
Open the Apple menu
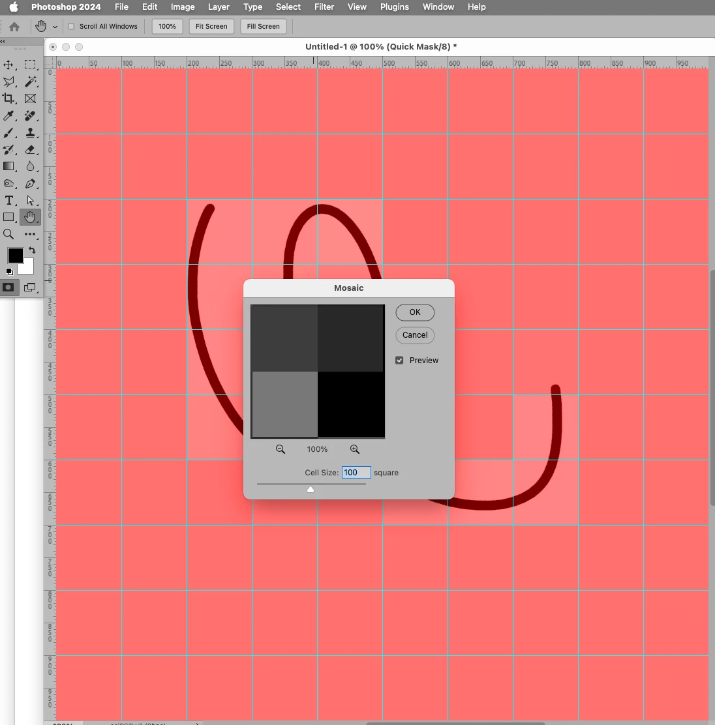point(14,7)
